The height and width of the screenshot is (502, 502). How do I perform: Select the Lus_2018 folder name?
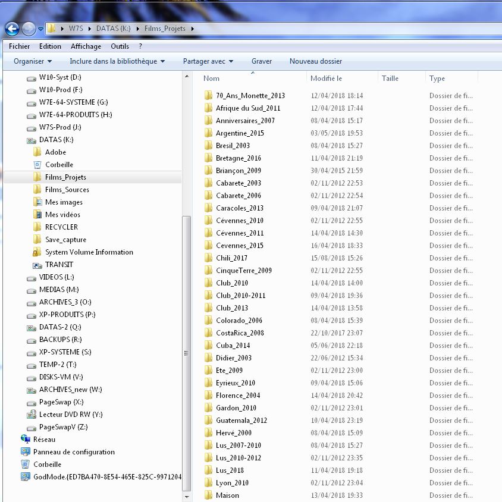[230, 470]
